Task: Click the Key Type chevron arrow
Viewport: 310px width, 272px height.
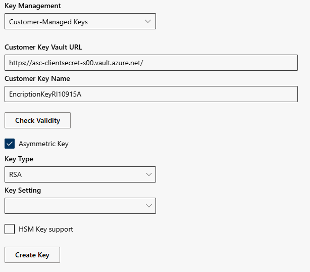Action: click(149, 174)
